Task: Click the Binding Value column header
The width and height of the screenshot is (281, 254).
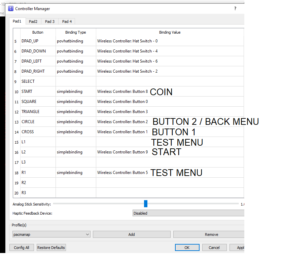Action: pyautogui.click(x=170, y=32)
